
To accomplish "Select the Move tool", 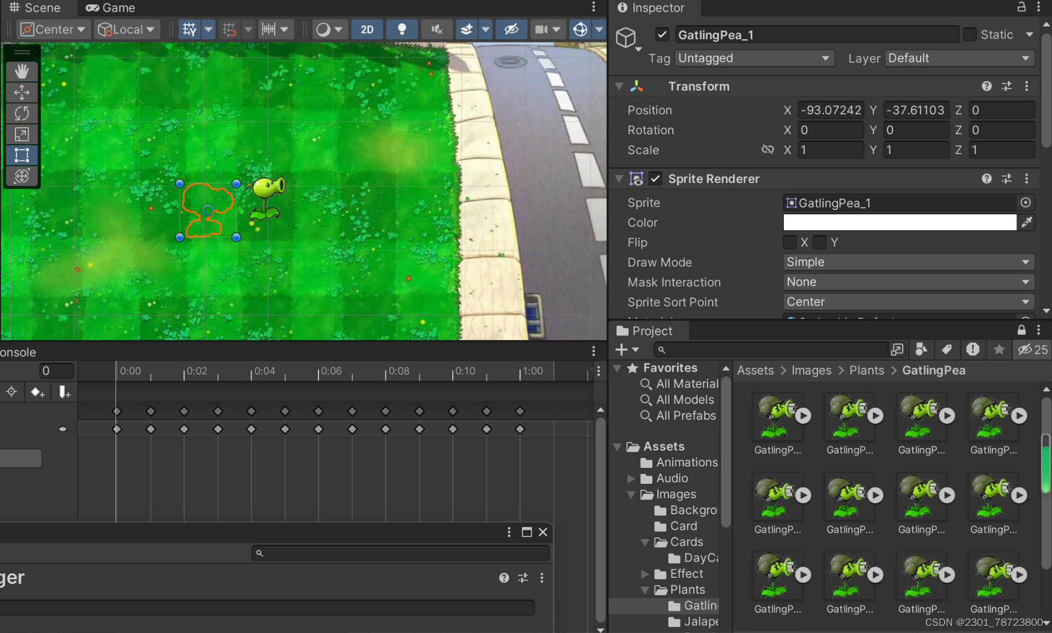I will coord(22,92).
